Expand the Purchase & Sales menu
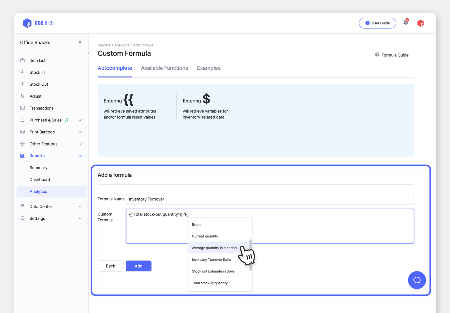Image resolution: width=450 pixels, height=313 pixels. 80,120
